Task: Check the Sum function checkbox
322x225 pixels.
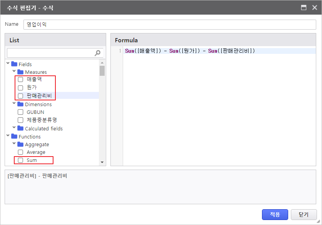Action: [x=20, y=160]
